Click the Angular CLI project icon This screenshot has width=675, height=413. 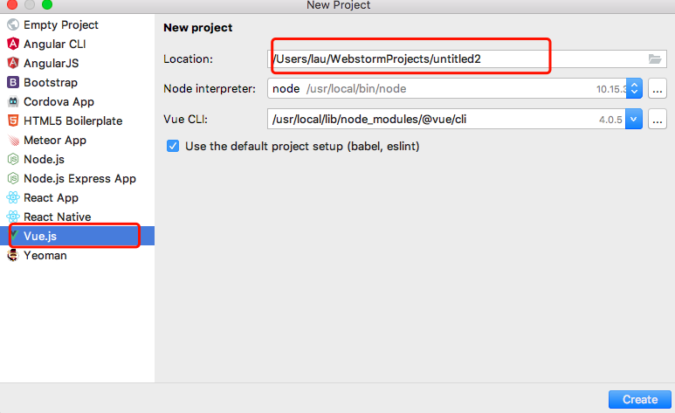(x=13, y=44)
